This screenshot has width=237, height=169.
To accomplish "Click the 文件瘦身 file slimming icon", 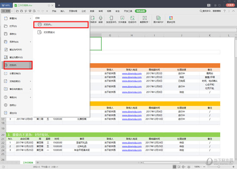I will 122,18.
